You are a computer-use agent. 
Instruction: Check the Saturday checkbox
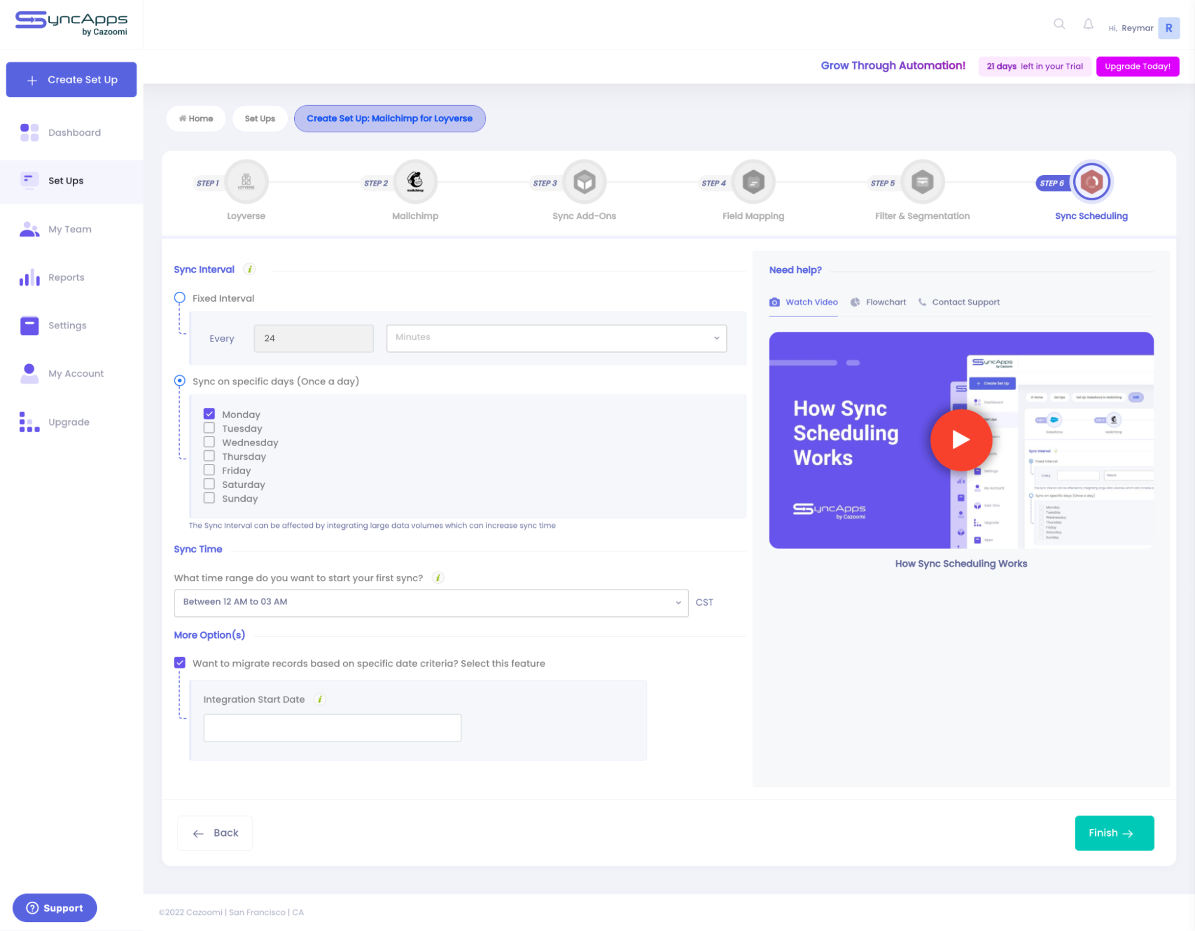209,484
